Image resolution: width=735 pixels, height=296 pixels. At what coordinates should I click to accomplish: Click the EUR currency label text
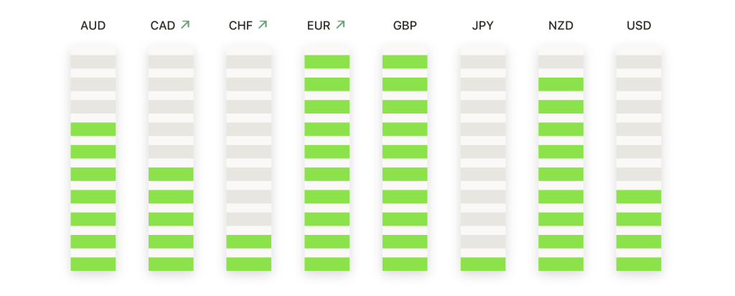[319, 26]
